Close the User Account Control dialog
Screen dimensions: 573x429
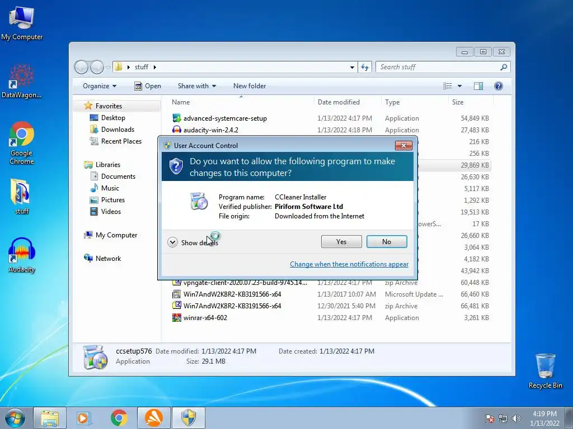(403, 146)
